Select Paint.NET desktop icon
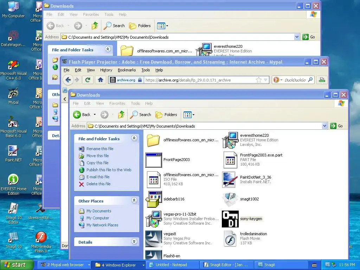360x270 pixels. 13,153
